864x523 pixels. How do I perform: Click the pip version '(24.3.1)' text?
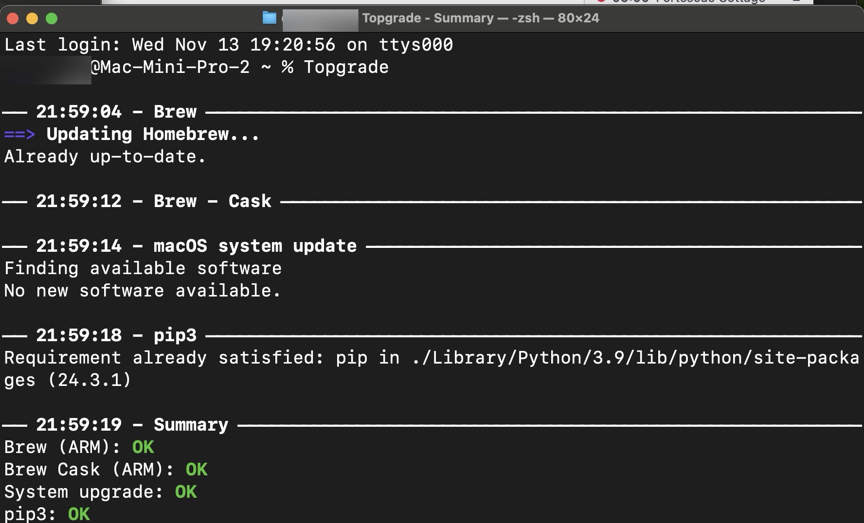(90, 380)
